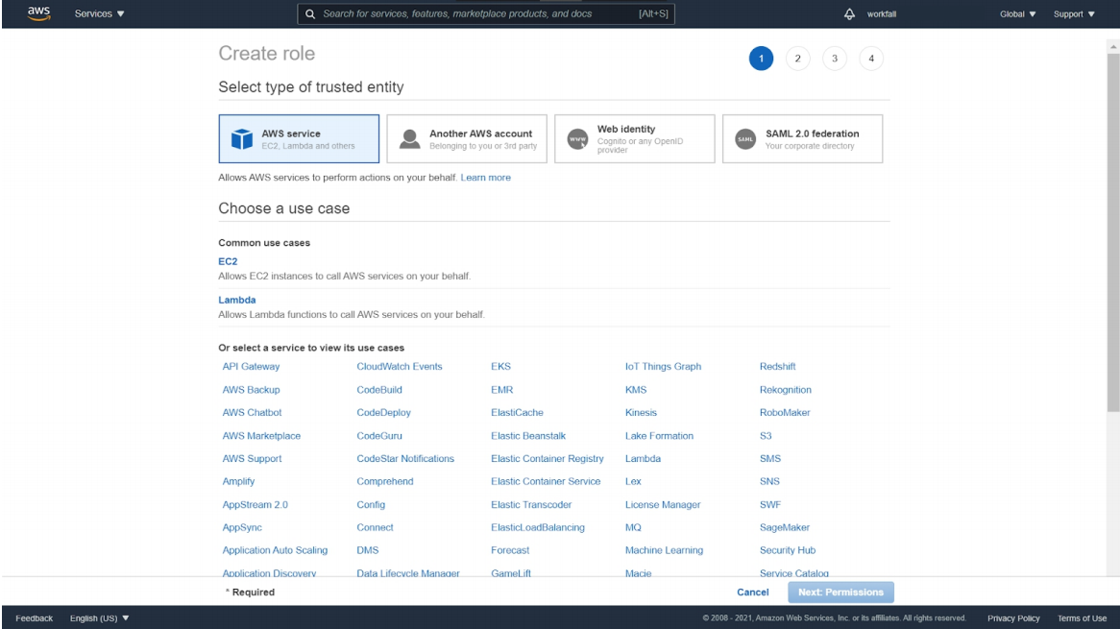Select AWS Marketplace service

(261, 436)
